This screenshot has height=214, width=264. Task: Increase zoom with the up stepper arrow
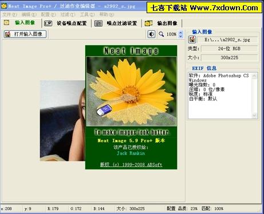tap(180, 33)
